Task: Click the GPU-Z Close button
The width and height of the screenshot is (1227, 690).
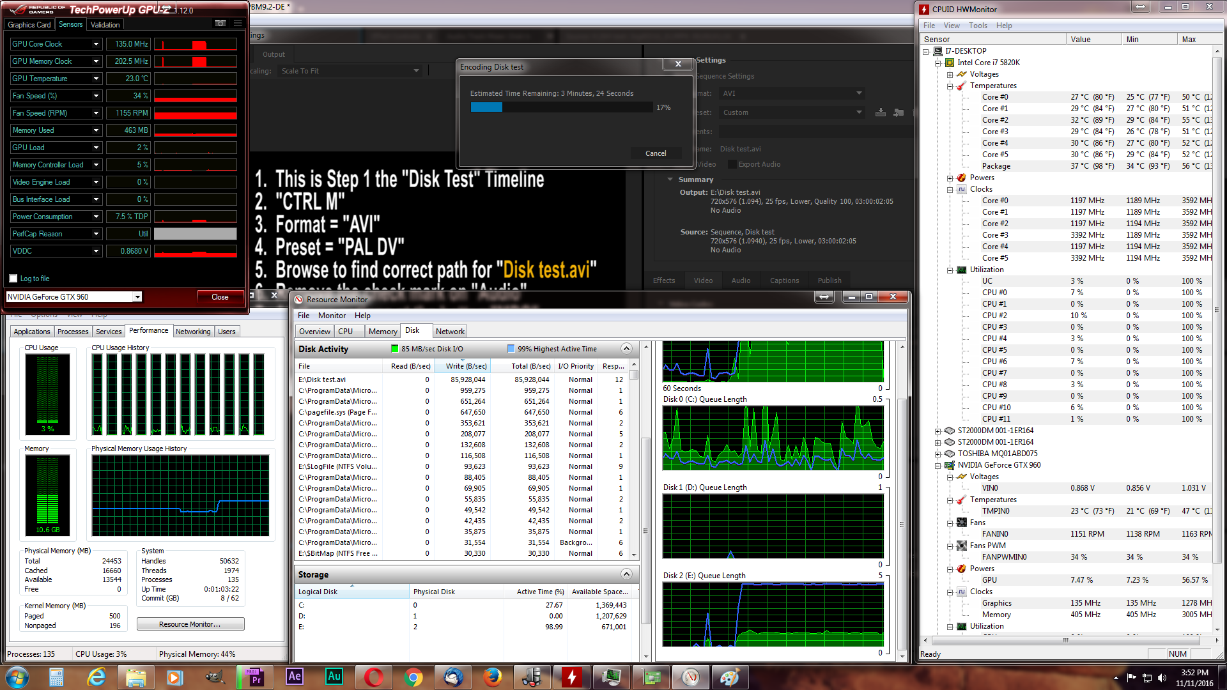Action: click(220, 297)
